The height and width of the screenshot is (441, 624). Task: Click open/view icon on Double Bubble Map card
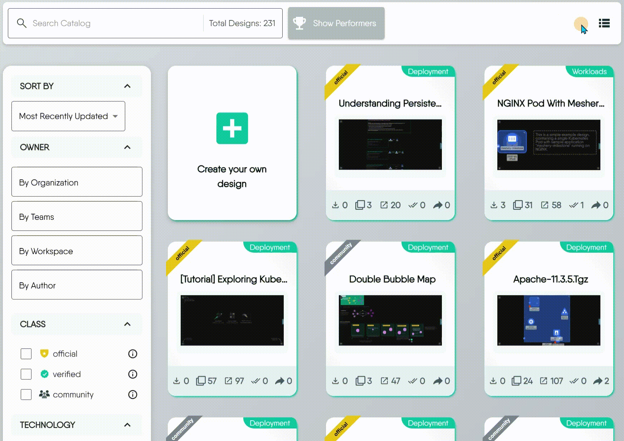click(x=384, y=381)
